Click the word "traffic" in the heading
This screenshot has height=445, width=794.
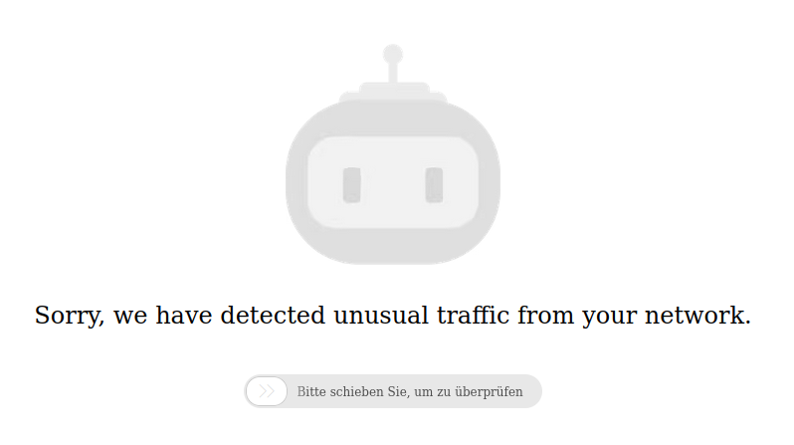pos(473,316)
